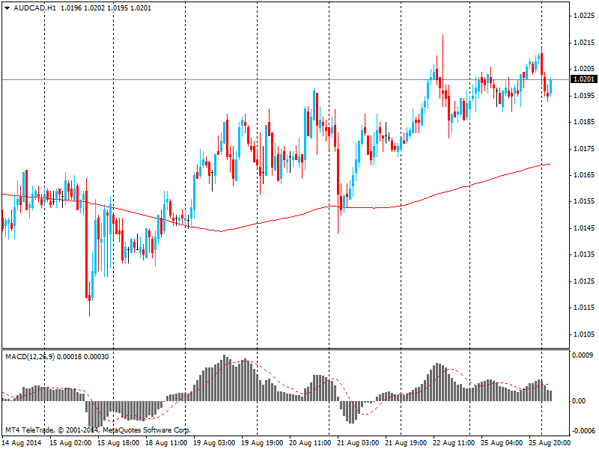
Task: Click the -0.0006 MACD scale label
Action: tap(582, 430)
